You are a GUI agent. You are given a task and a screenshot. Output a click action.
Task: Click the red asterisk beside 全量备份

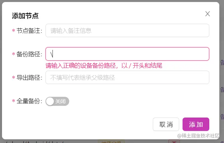click(13, 101)
